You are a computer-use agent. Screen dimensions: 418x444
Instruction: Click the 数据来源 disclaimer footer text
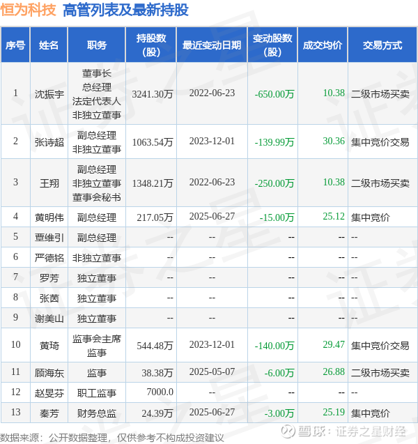click(x=112, y=438)
